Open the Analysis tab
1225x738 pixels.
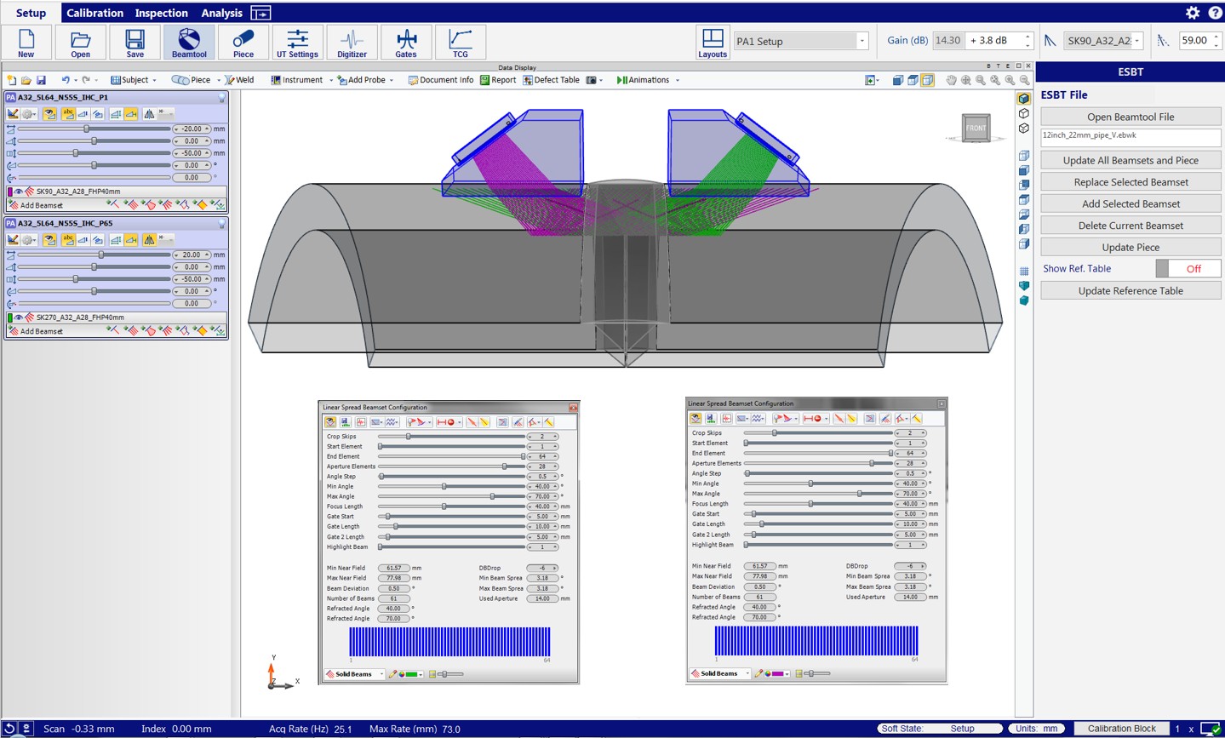coord(221,13)
